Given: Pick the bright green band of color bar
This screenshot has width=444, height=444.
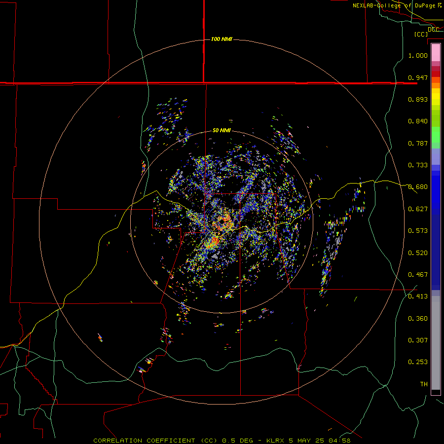Looking at the screenshot, I should (436, 135).
